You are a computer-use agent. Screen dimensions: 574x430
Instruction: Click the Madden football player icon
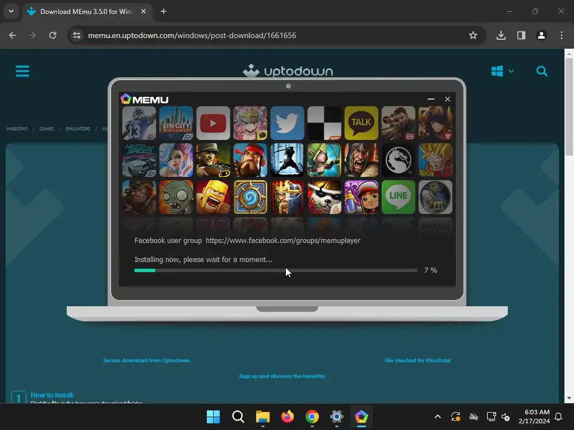tap(139, 123)
